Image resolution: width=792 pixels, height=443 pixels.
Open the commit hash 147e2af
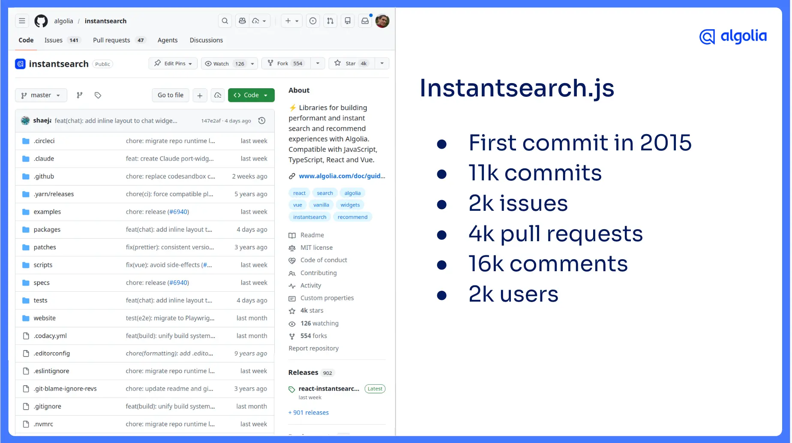[211, 121]
